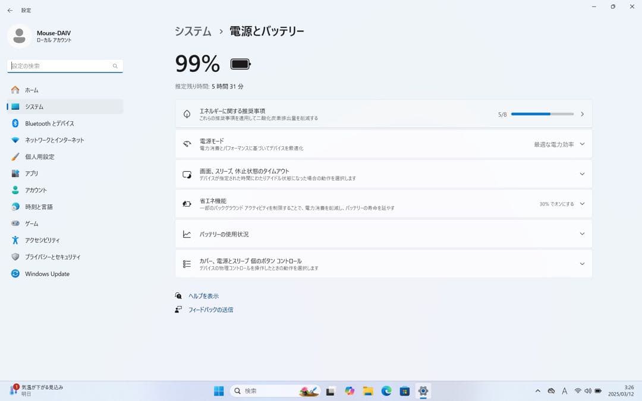The image size is (642, 401).
Task: Open Windows Update from the sidebar
Action: pyautogui.click(x=46, y=273)
